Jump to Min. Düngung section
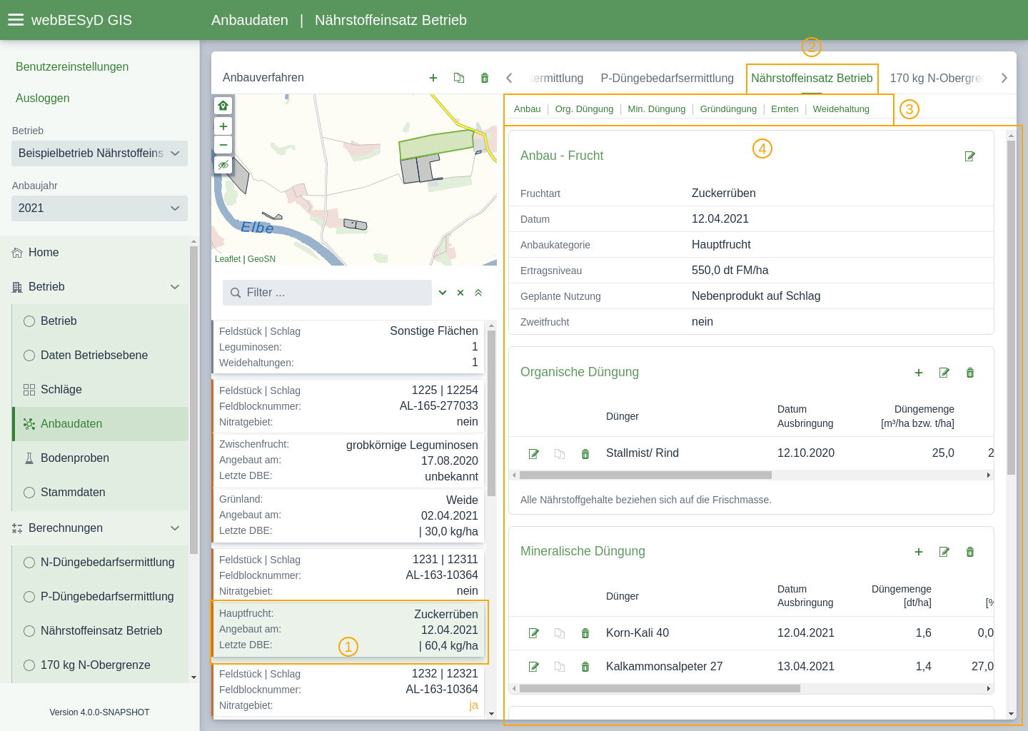The image size is (1028, 731). pos(657,109)
